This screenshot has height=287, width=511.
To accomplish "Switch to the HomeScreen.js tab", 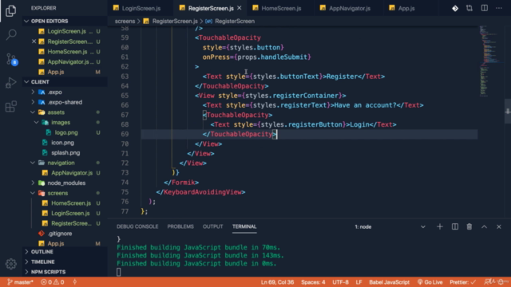I will (x=281, y=8).
